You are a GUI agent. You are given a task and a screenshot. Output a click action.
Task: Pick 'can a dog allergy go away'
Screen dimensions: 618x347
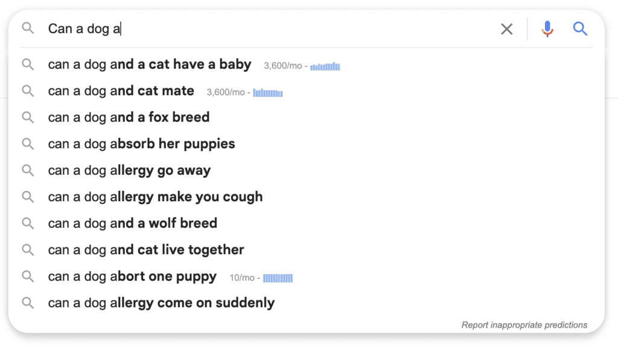click(129, 170)
